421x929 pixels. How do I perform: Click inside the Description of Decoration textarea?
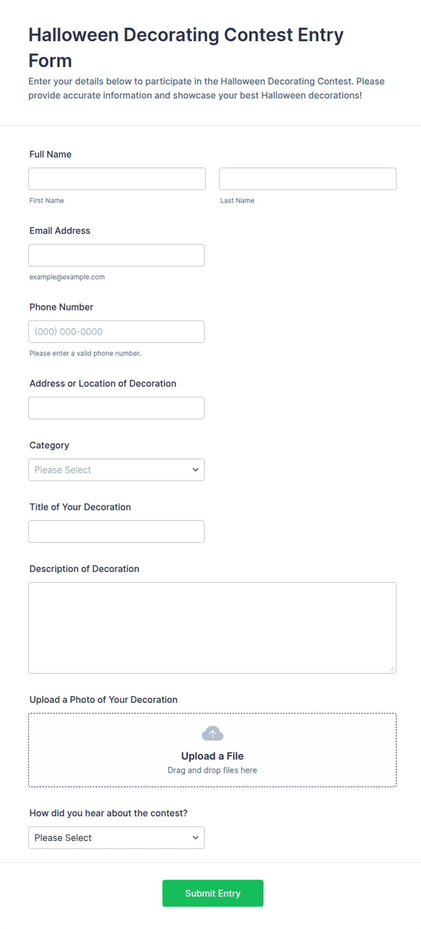(x=212, y=628)
